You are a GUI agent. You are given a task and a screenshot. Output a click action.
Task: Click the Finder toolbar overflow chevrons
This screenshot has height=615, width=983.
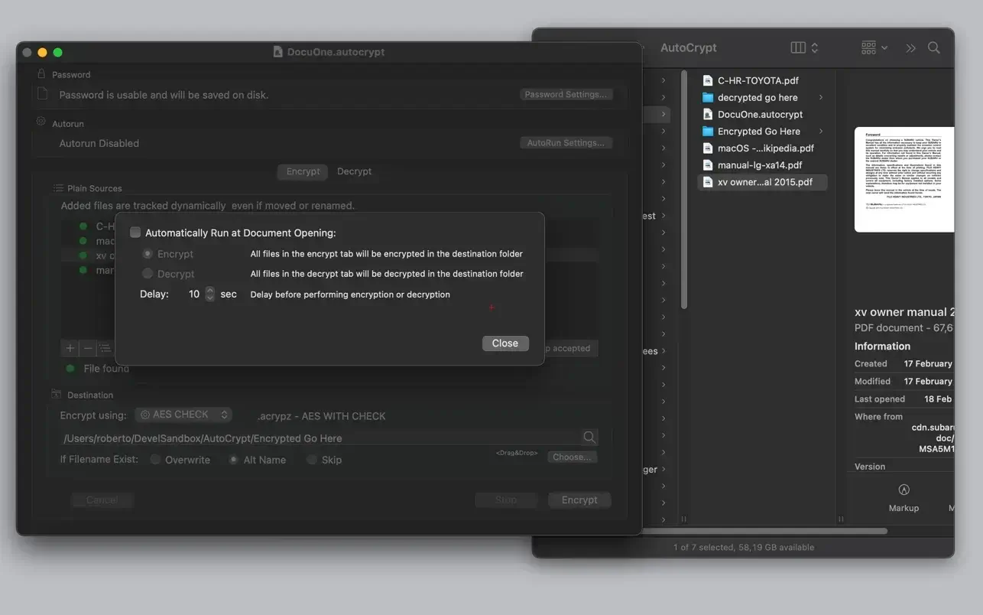click(910, 47)
